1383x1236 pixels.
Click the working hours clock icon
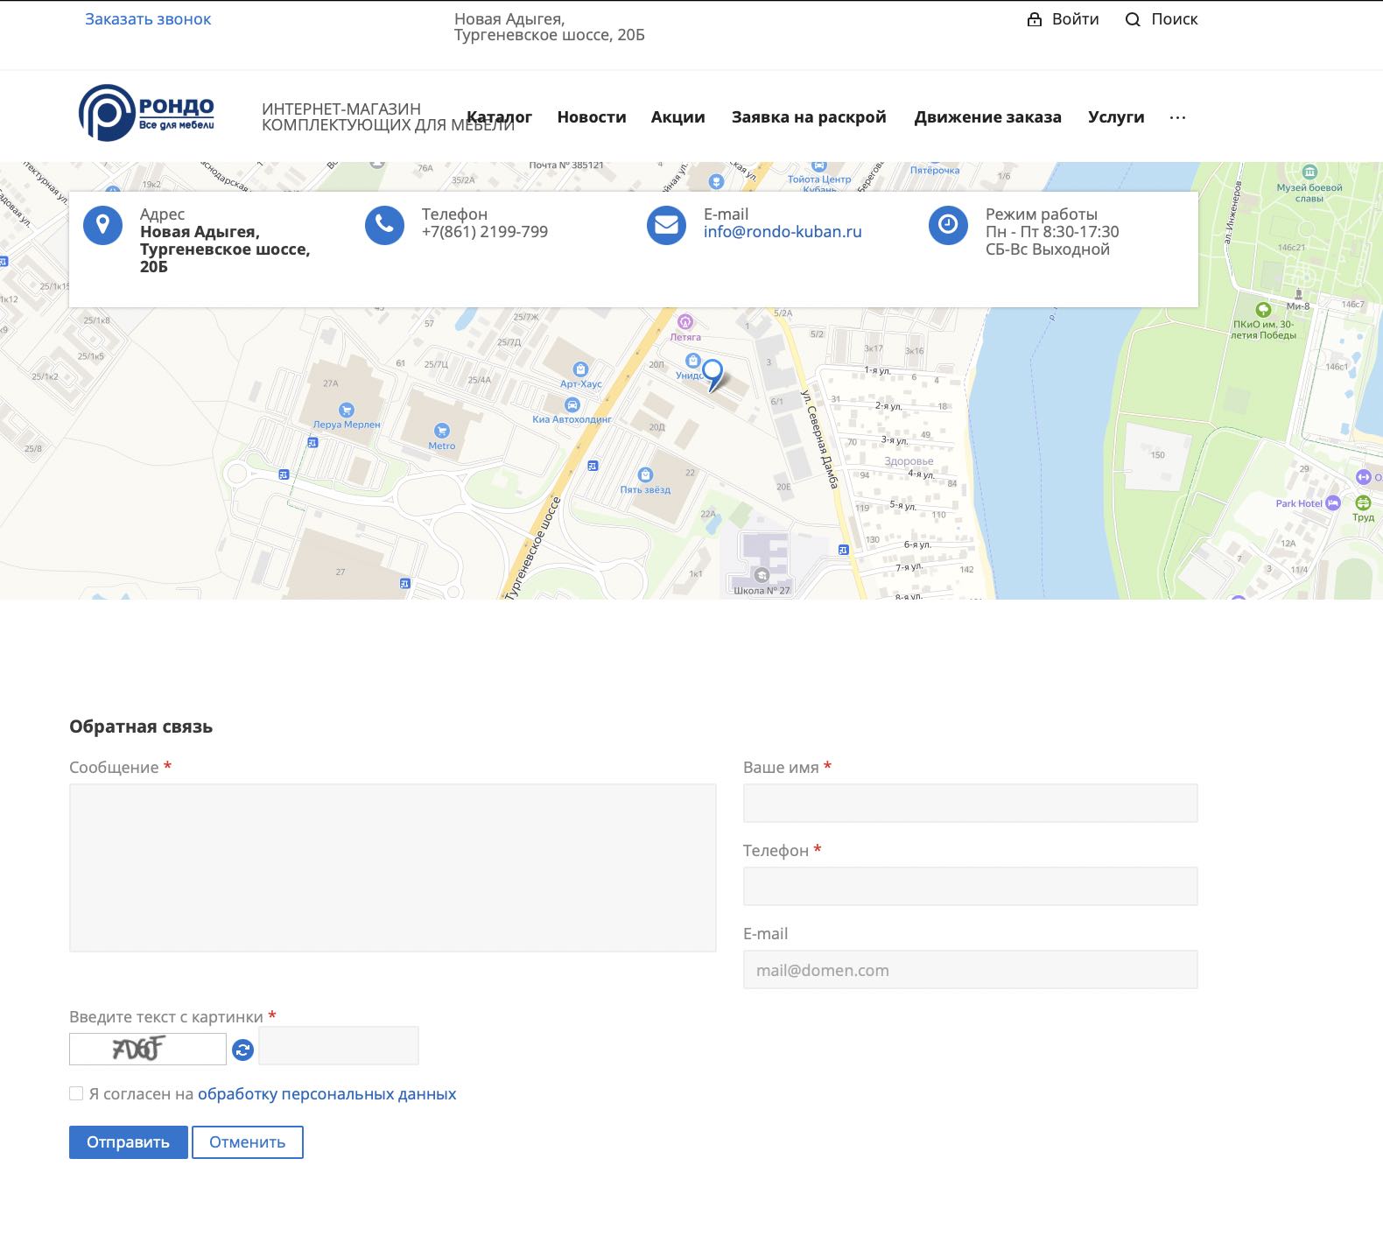[x=948, y=226]
